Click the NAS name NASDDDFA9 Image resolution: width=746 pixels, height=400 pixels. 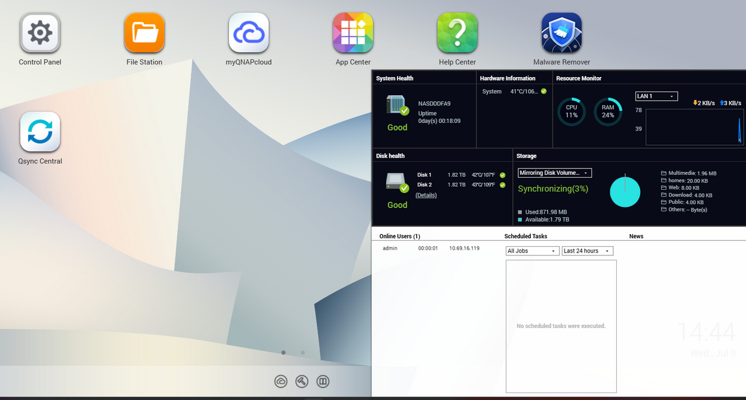pyautogui.click(x=434, y=103)
